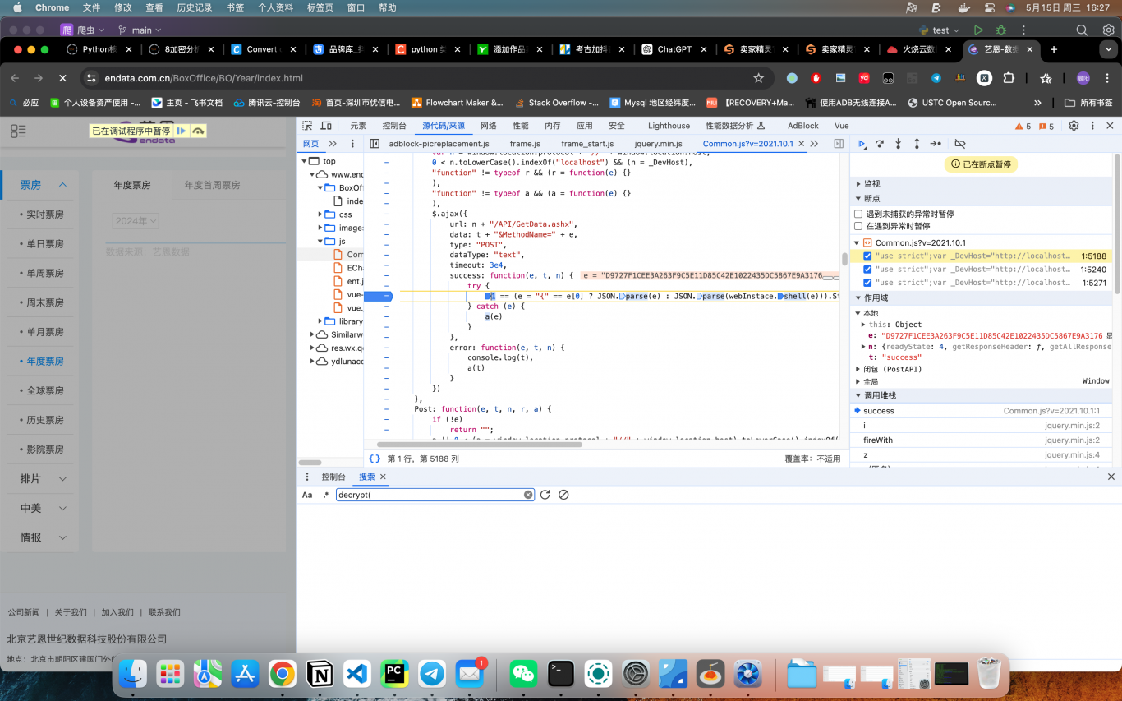The height and width of the screenshot is (701, 1122).
Task: Open Telegram from the Dock
Action: [x=432, y=675]
